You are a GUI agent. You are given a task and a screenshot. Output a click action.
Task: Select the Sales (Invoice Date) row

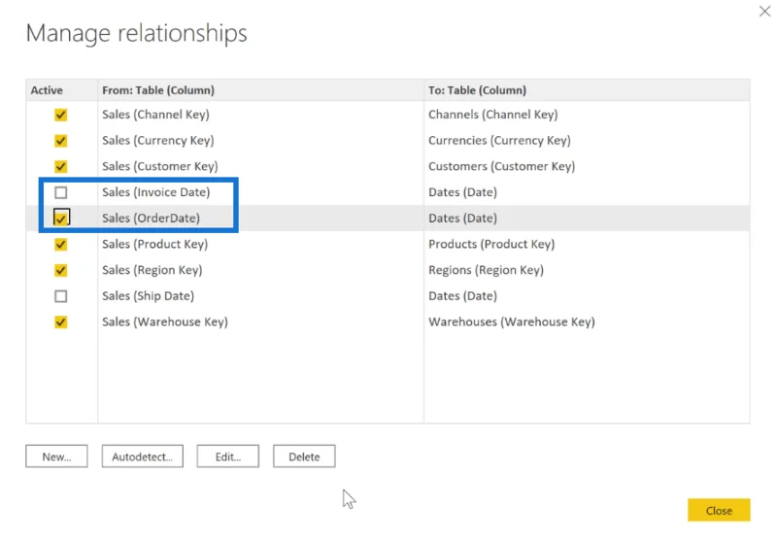(x=388, y=192)
